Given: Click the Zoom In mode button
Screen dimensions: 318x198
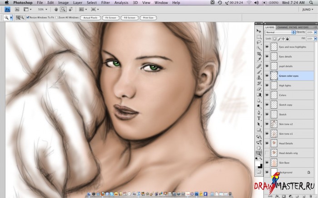Looking at the screenshot, I should 18,18.
